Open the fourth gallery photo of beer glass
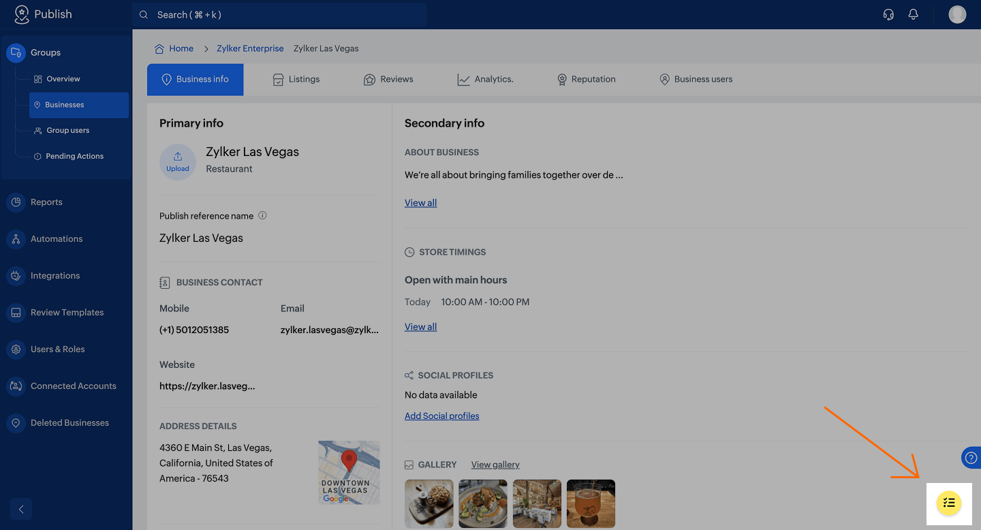This screenshot has width=981, height=530. [591, 503]
